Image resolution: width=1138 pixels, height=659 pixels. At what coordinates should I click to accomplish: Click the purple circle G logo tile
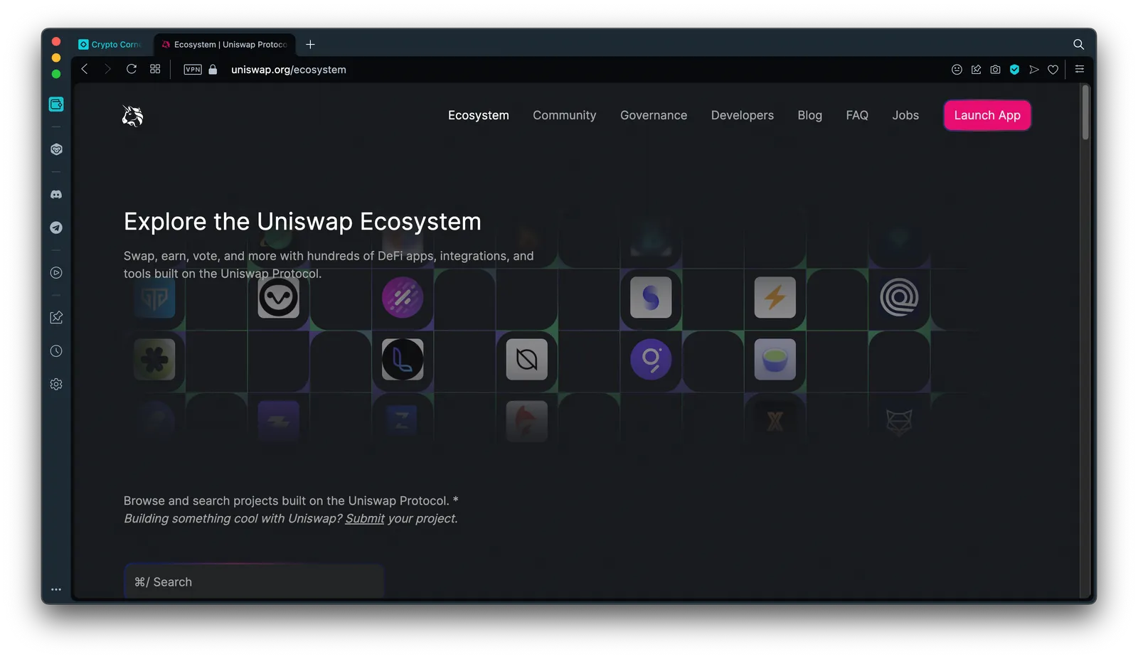point(651,359)
